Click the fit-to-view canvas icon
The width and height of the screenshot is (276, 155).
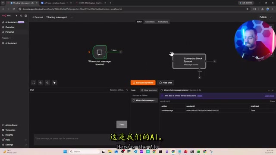(34, 83)
